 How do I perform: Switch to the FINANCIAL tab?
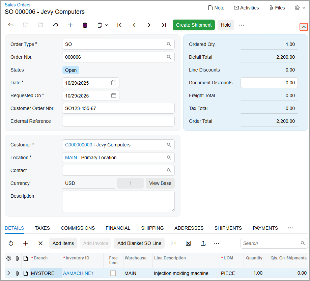coord(118,228)
